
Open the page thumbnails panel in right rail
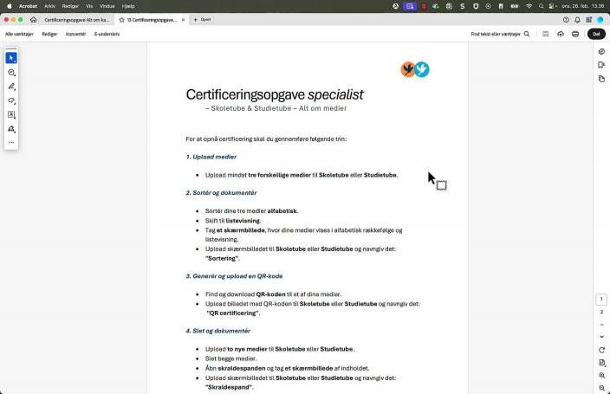(601, 79)
